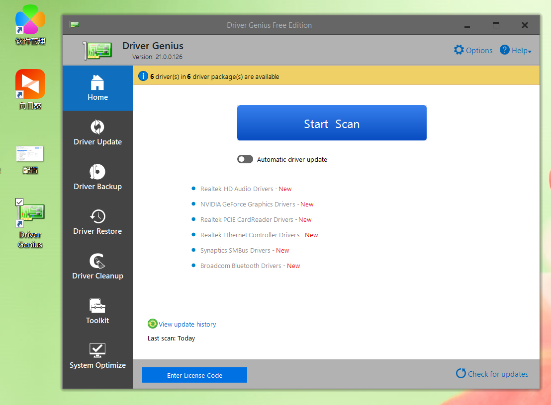Open Driver Cleanup tool
Screen dimensions: 551x405
click(x=97, y=262)
